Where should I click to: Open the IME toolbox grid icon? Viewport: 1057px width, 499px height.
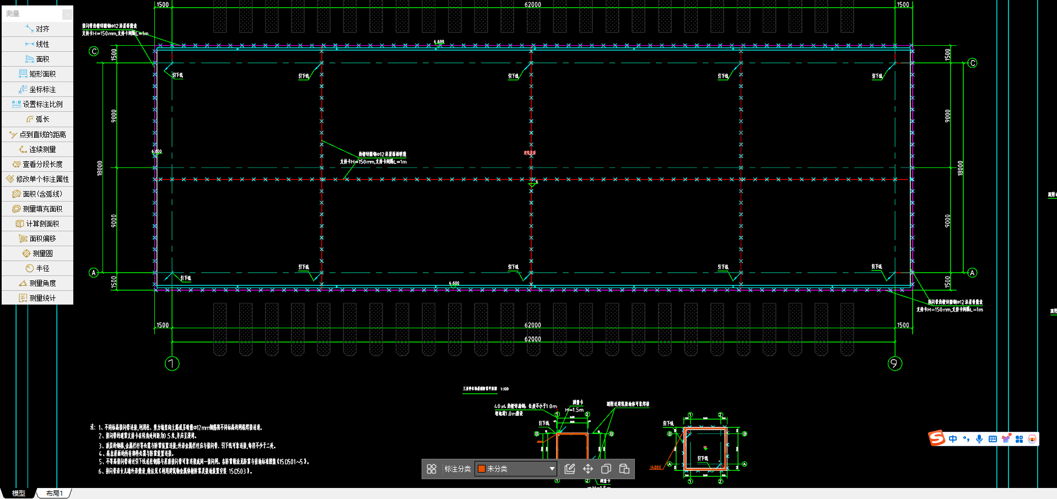1019,439
